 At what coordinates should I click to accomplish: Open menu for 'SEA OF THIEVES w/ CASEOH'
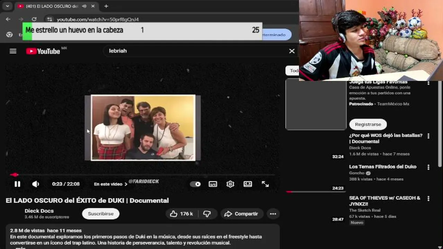428,199
